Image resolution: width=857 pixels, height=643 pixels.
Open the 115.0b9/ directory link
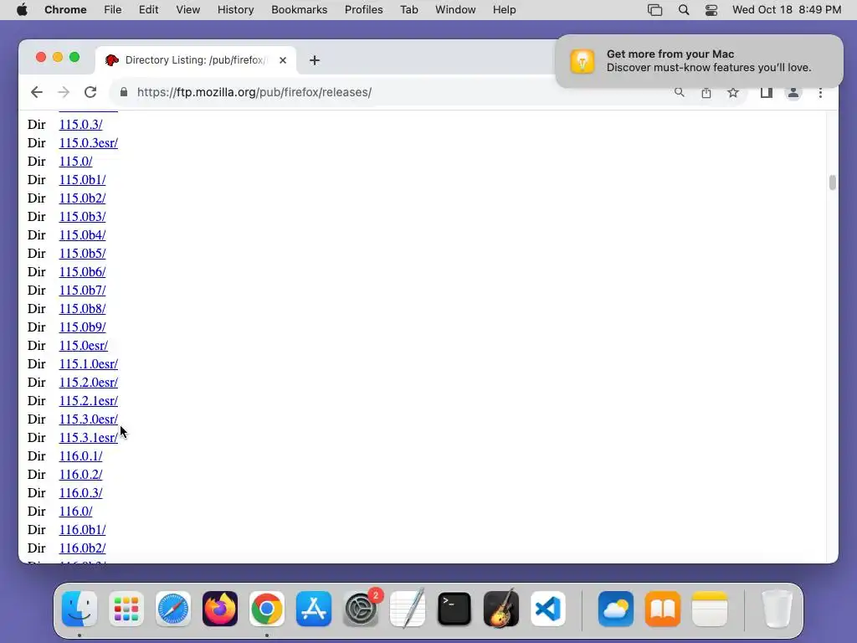pyautogui.click(x=83, y=327)
